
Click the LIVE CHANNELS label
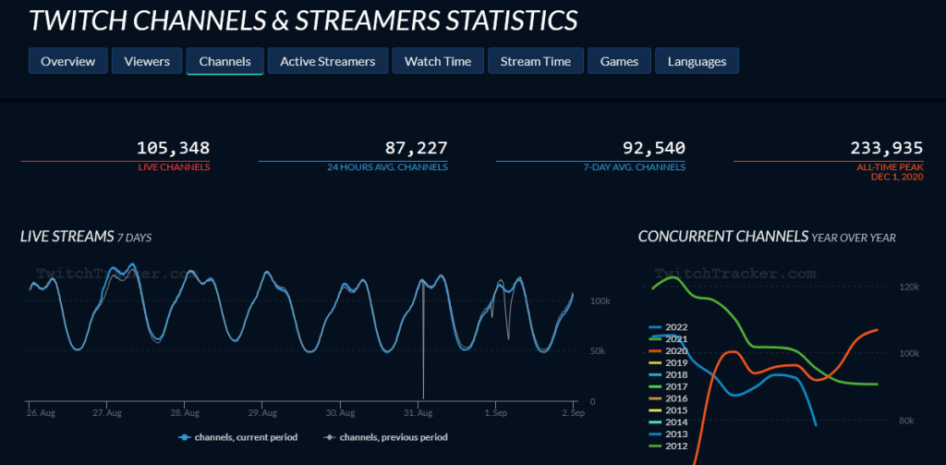[x=175, y=167]
